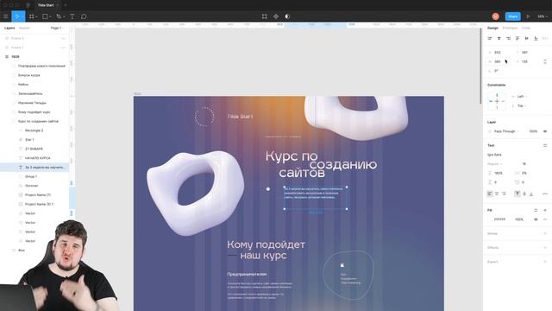Select the Text tool
Viewport: 552px width, 311px height.
72,16
